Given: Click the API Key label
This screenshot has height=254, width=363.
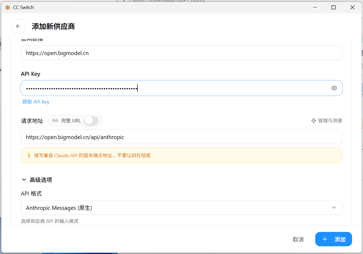Looking at the screenshot, I should click(30, 74).
